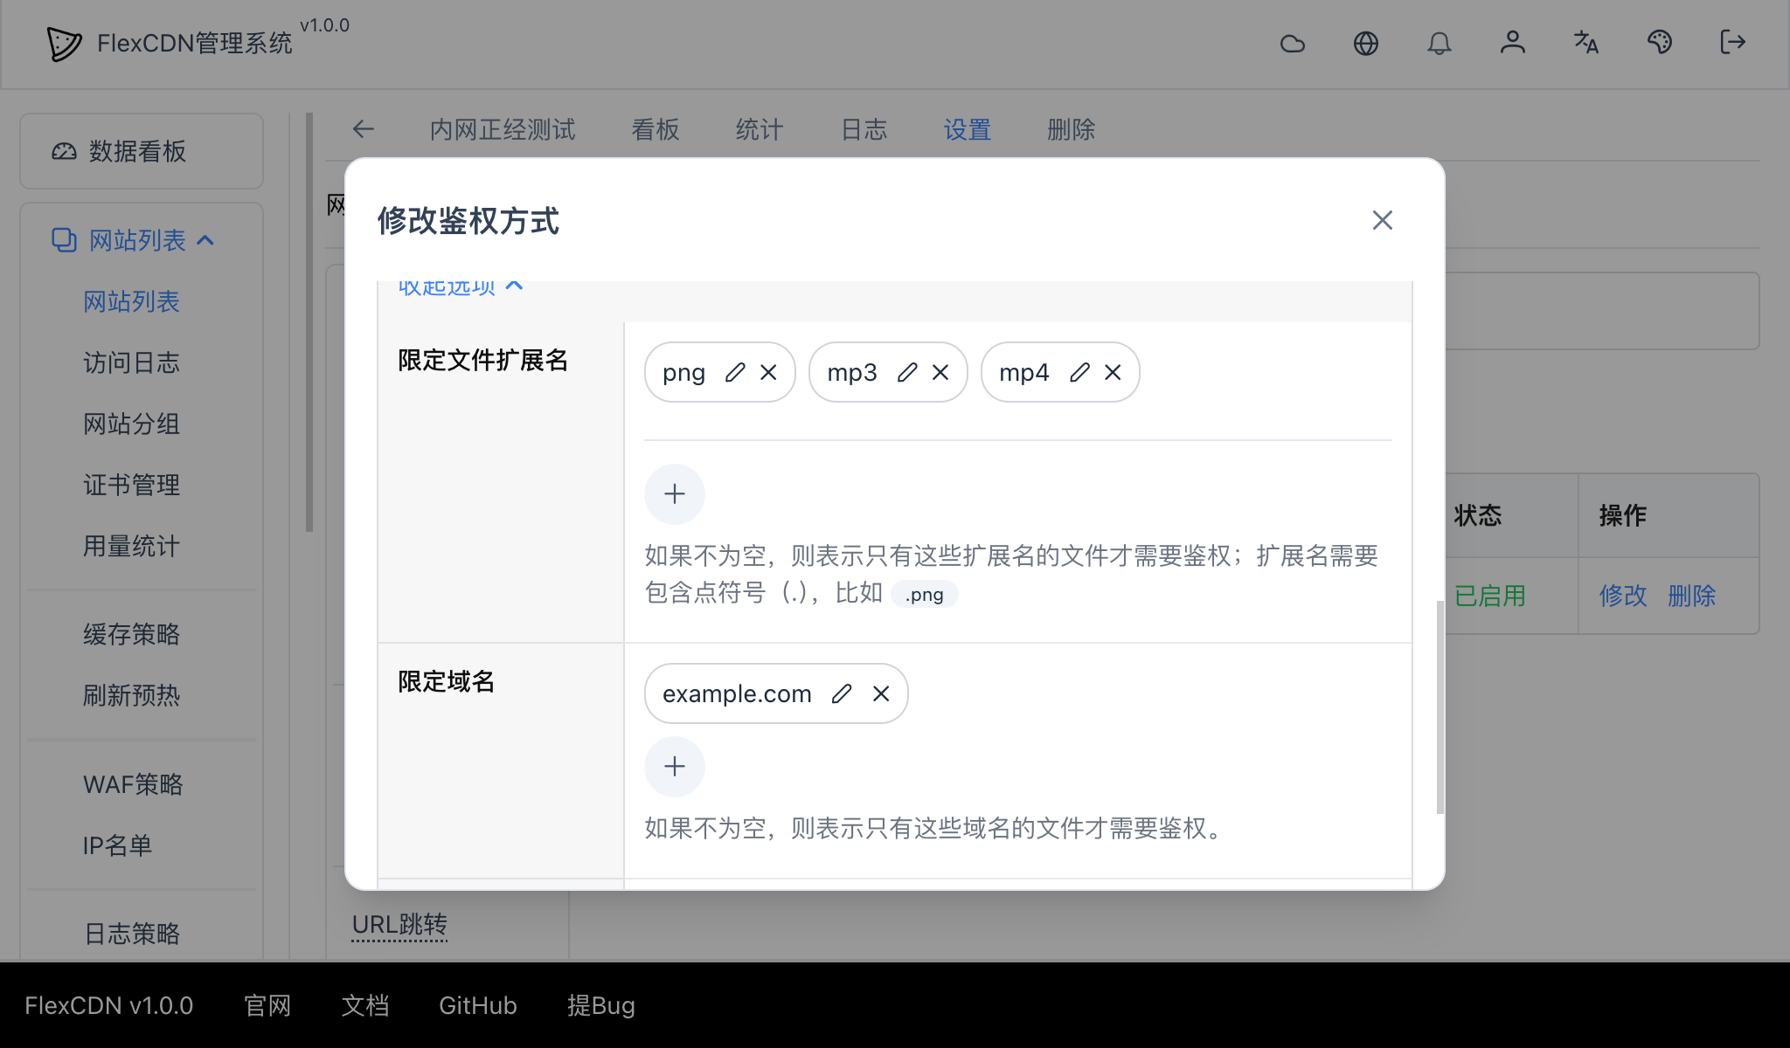The height and width of the screenshot is (1048, 1790).
Task: Open the notifications bell in the header
Action: [1440, 43]
